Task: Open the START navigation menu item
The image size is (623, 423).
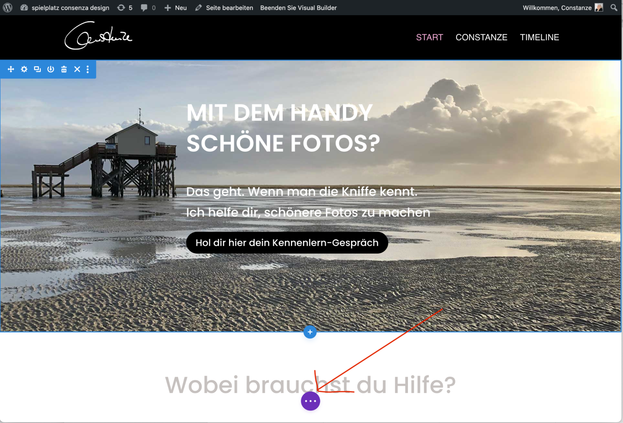Action: [429, 37]
